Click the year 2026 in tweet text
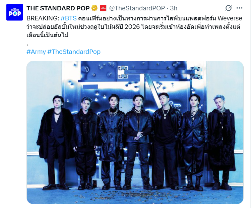The image size is (252, 208). pyautogui.click(x=132, y=27)
